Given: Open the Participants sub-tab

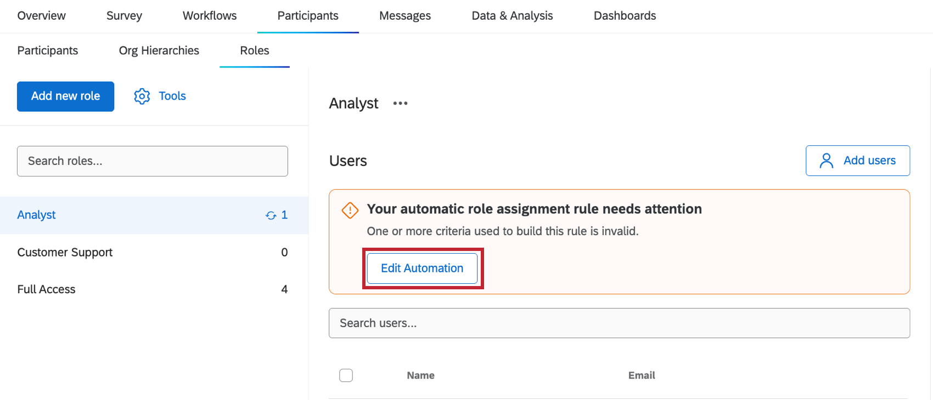Looking at the screenshot, I should pyautogui.click(x=48, y=50).
